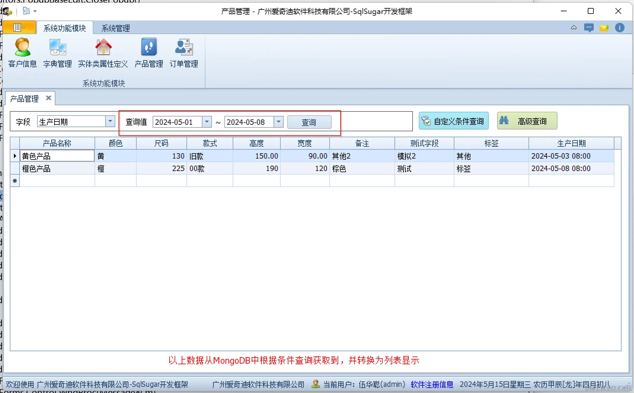The width and height of the screenshot is (634, 393).
Task: Click the 高级查询 advanced query button
Action: (x=527, y=121)
